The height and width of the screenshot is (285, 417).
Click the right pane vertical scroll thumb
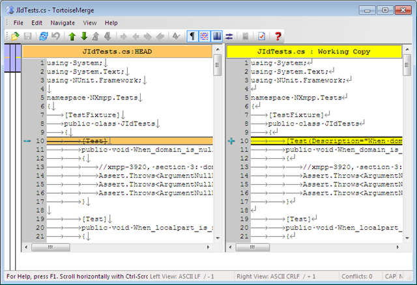coord(407,65)
